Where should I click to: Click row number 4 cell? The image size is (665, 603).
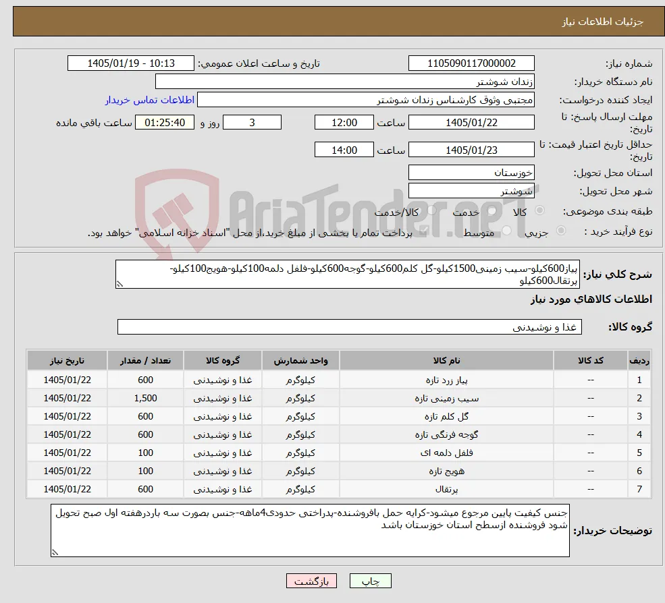(639, 435)
